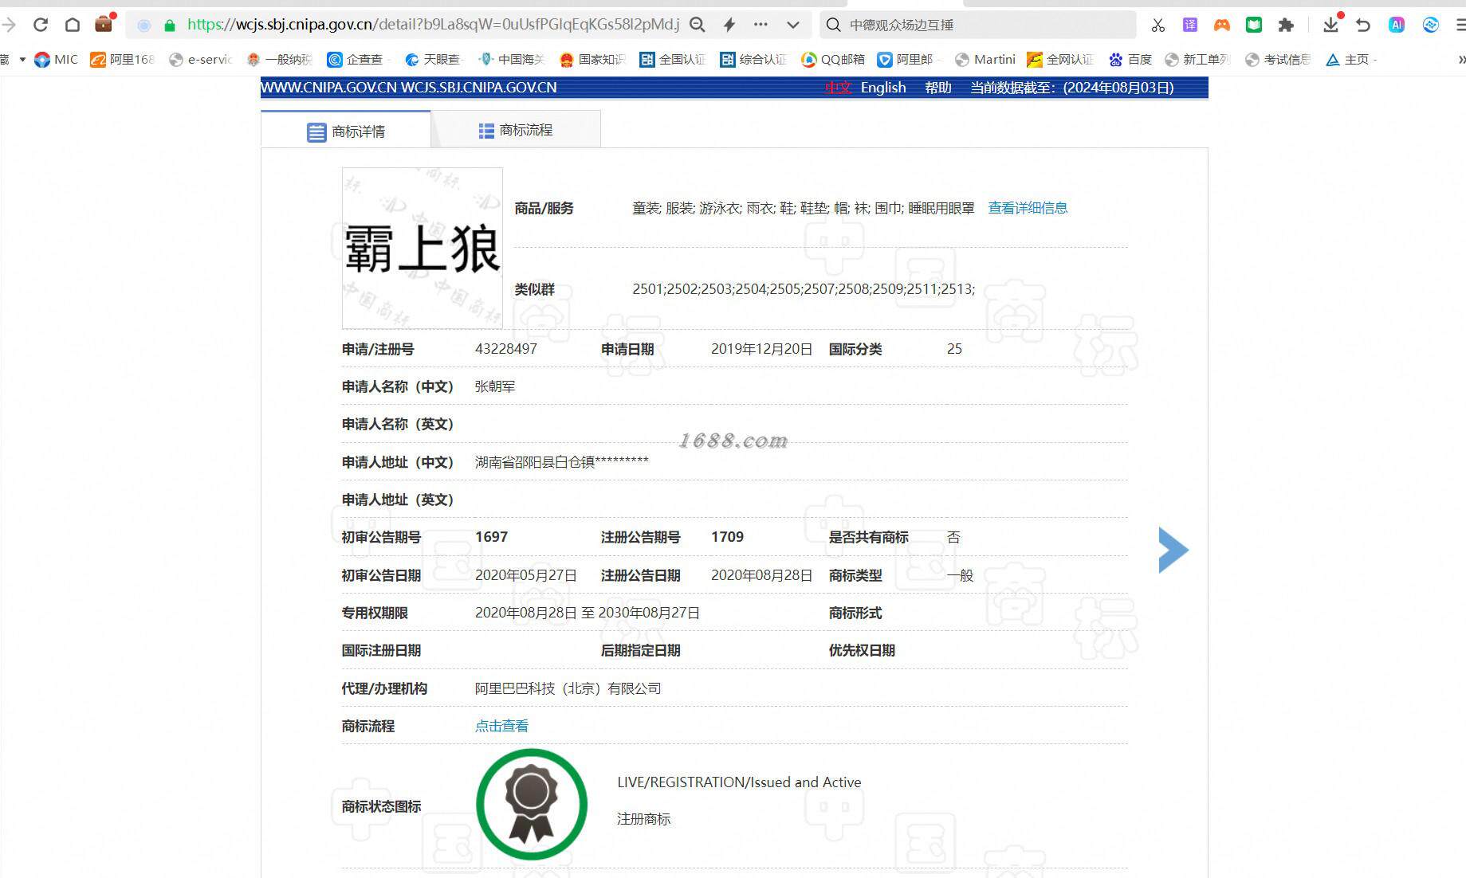Open the downloads arrow icon
This screenshot has width=1466, height=878.
coord(1331,24)
